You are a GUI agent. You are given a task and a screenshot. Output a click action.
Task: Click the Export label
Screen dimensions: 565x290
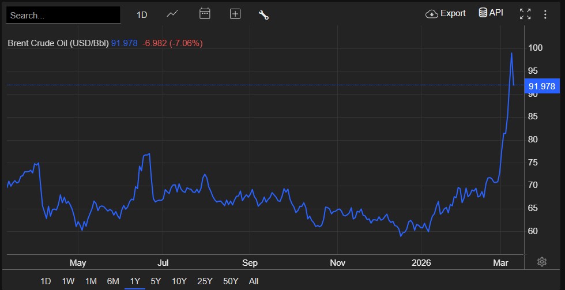pyautogui.click(x=453, y=13)
